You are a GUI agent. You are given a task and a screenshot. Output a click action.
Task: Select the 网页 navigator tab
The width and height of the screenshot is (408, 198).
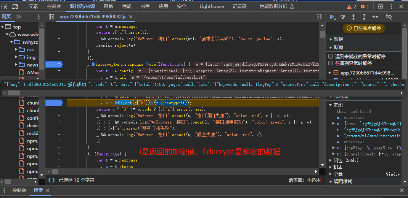(x=6, y=17)
